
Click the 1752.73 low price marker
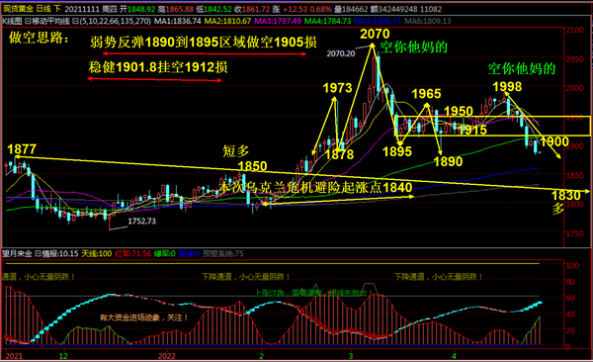point(141,222)
